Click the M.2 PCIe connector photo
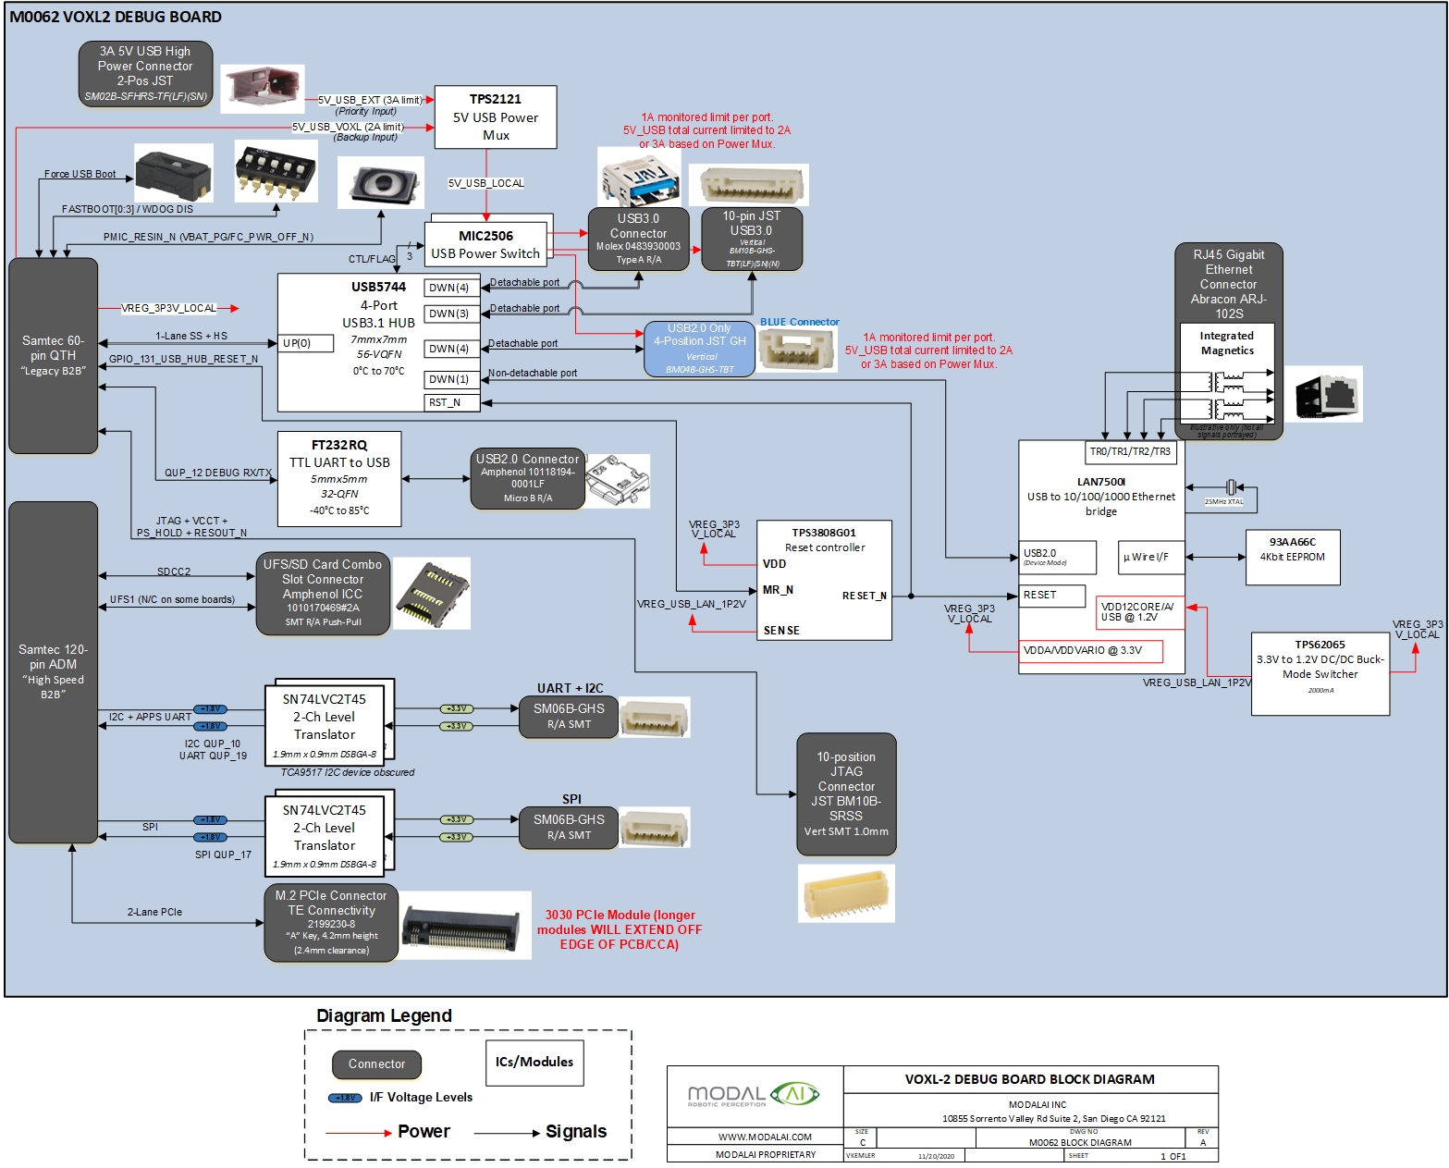This screenshot has height=1168, width=1449. 466,926
